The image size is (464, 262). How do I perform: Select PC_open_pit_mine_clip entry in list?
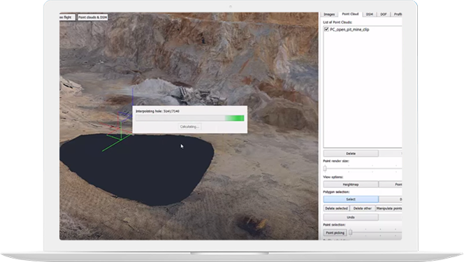[x=349, y=29]
